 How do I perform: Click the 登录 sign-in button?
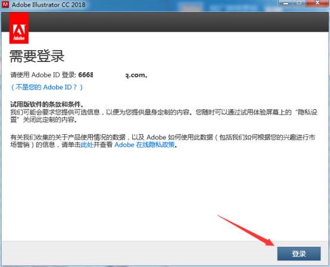299,253
